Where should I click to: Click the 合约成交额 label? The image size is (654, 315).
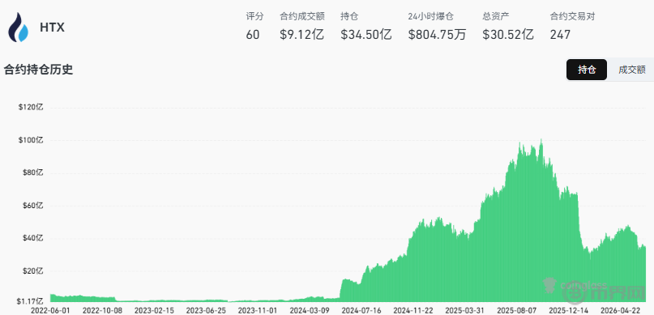pyautogui.click(x=302, y=17)
